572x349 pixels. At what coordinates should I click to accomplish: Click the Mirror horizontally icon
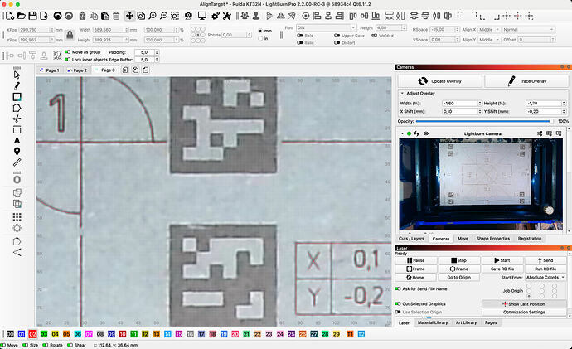pos(280,16)
